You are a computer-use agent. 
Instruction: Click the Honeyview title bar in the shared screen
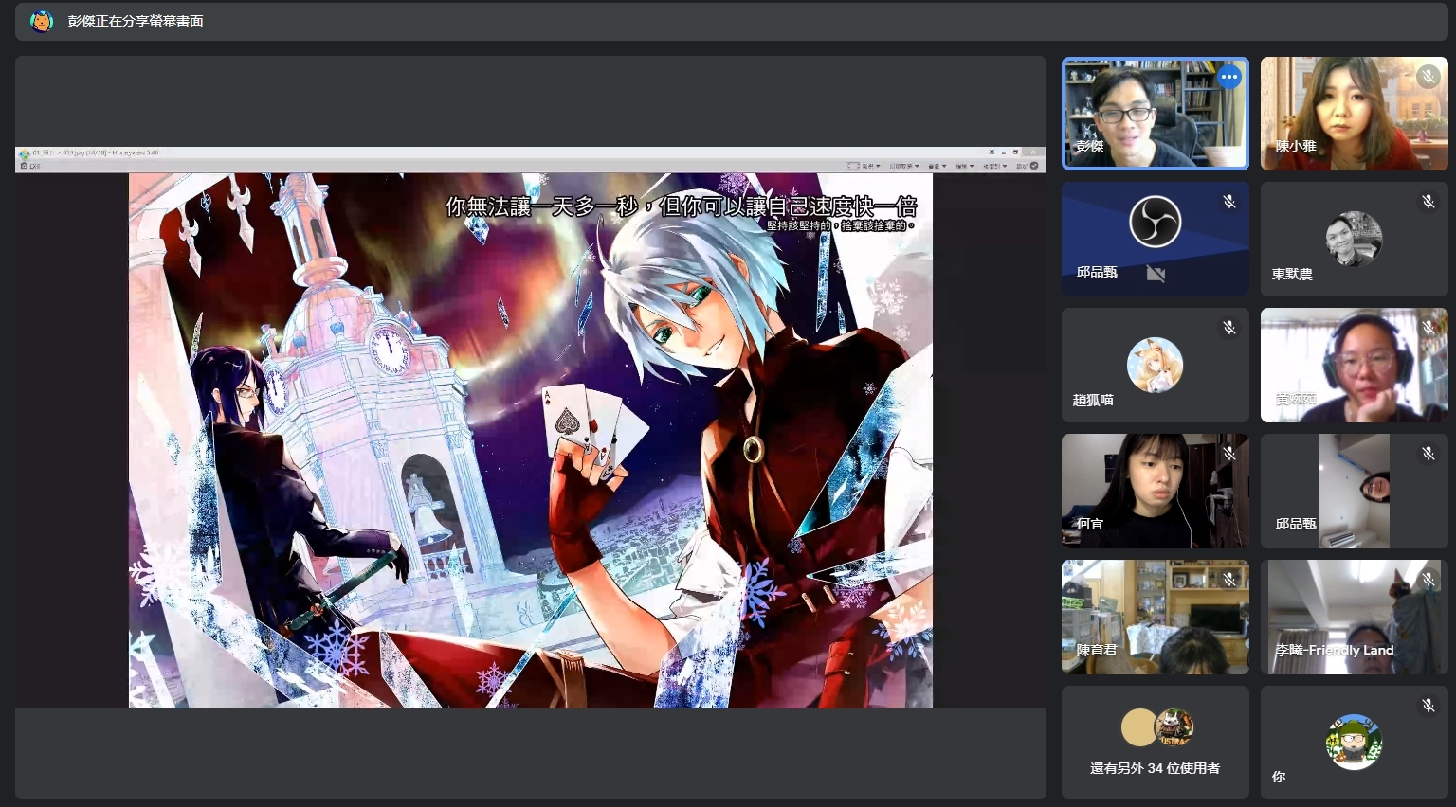pos(531,152)
